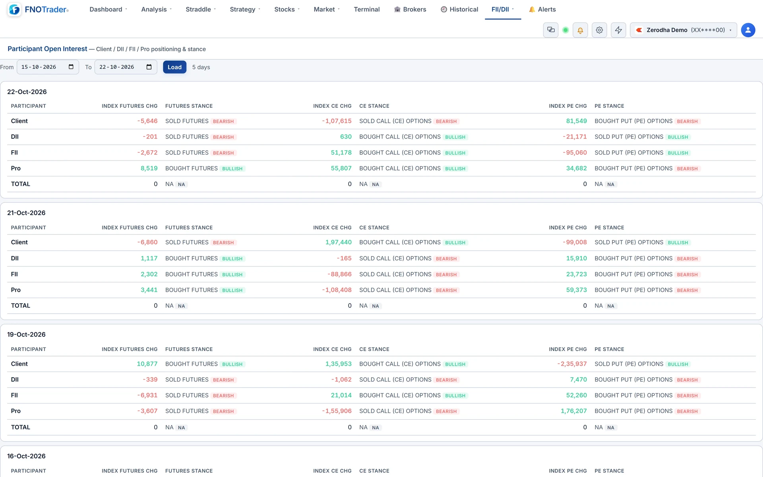This screenshot has width=763, height=477.
Task: Click the -1,55,906 CE change value
Action: pyautogui.click(x=337, y=411)
